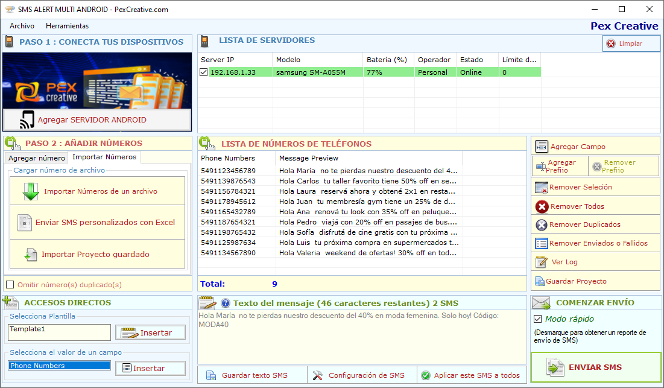This screenshot has height=388, width=664.
Task: Click the red X Remover Todos icon
Action: [x=542, y=206]
